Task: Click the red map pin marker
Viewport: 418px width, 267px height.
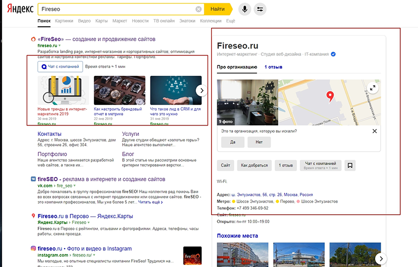Action: 330,96
